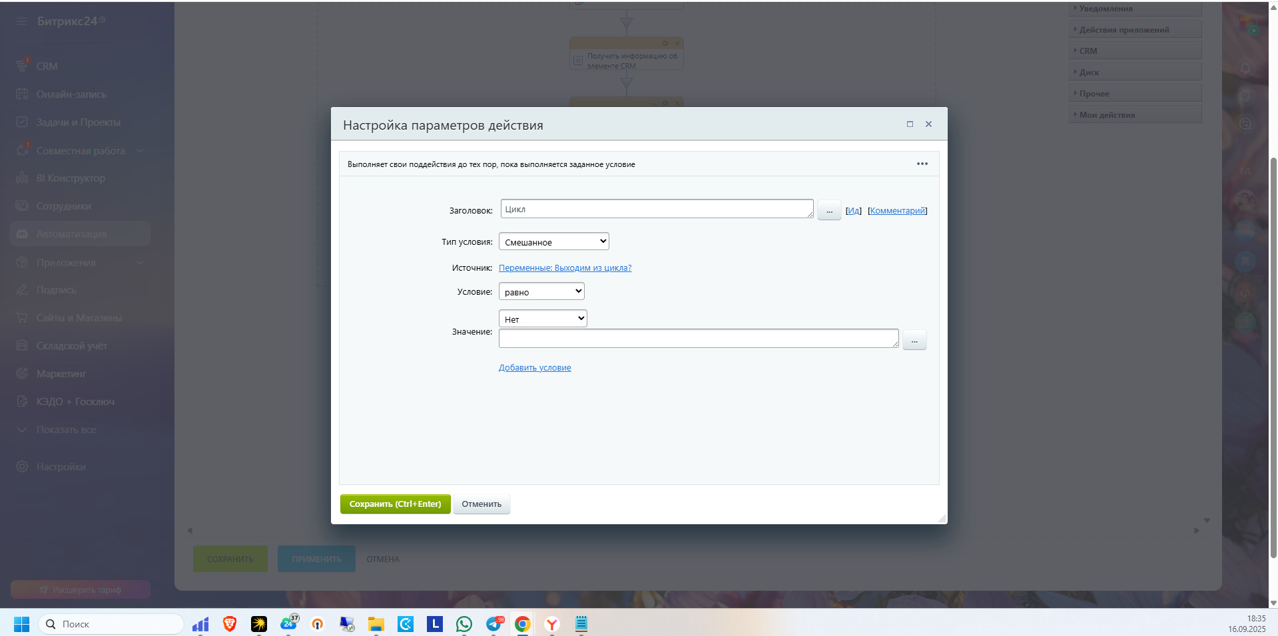Open the Тип условия dropdown

point(553,242)
